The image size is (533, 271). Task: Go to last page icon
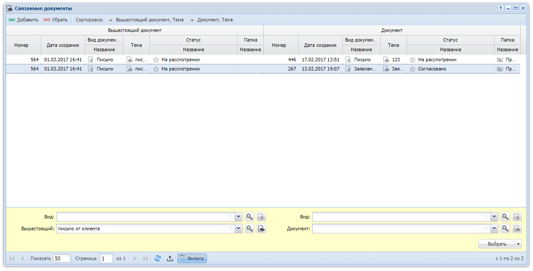(x=145, y=258)
